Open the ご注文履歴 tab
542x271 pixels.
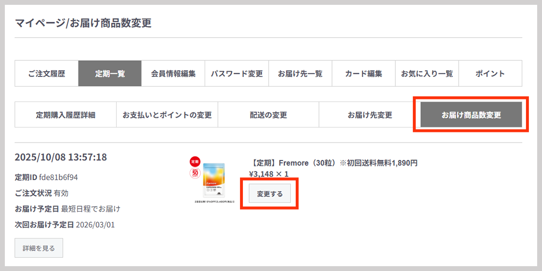(x=46, y=74)
